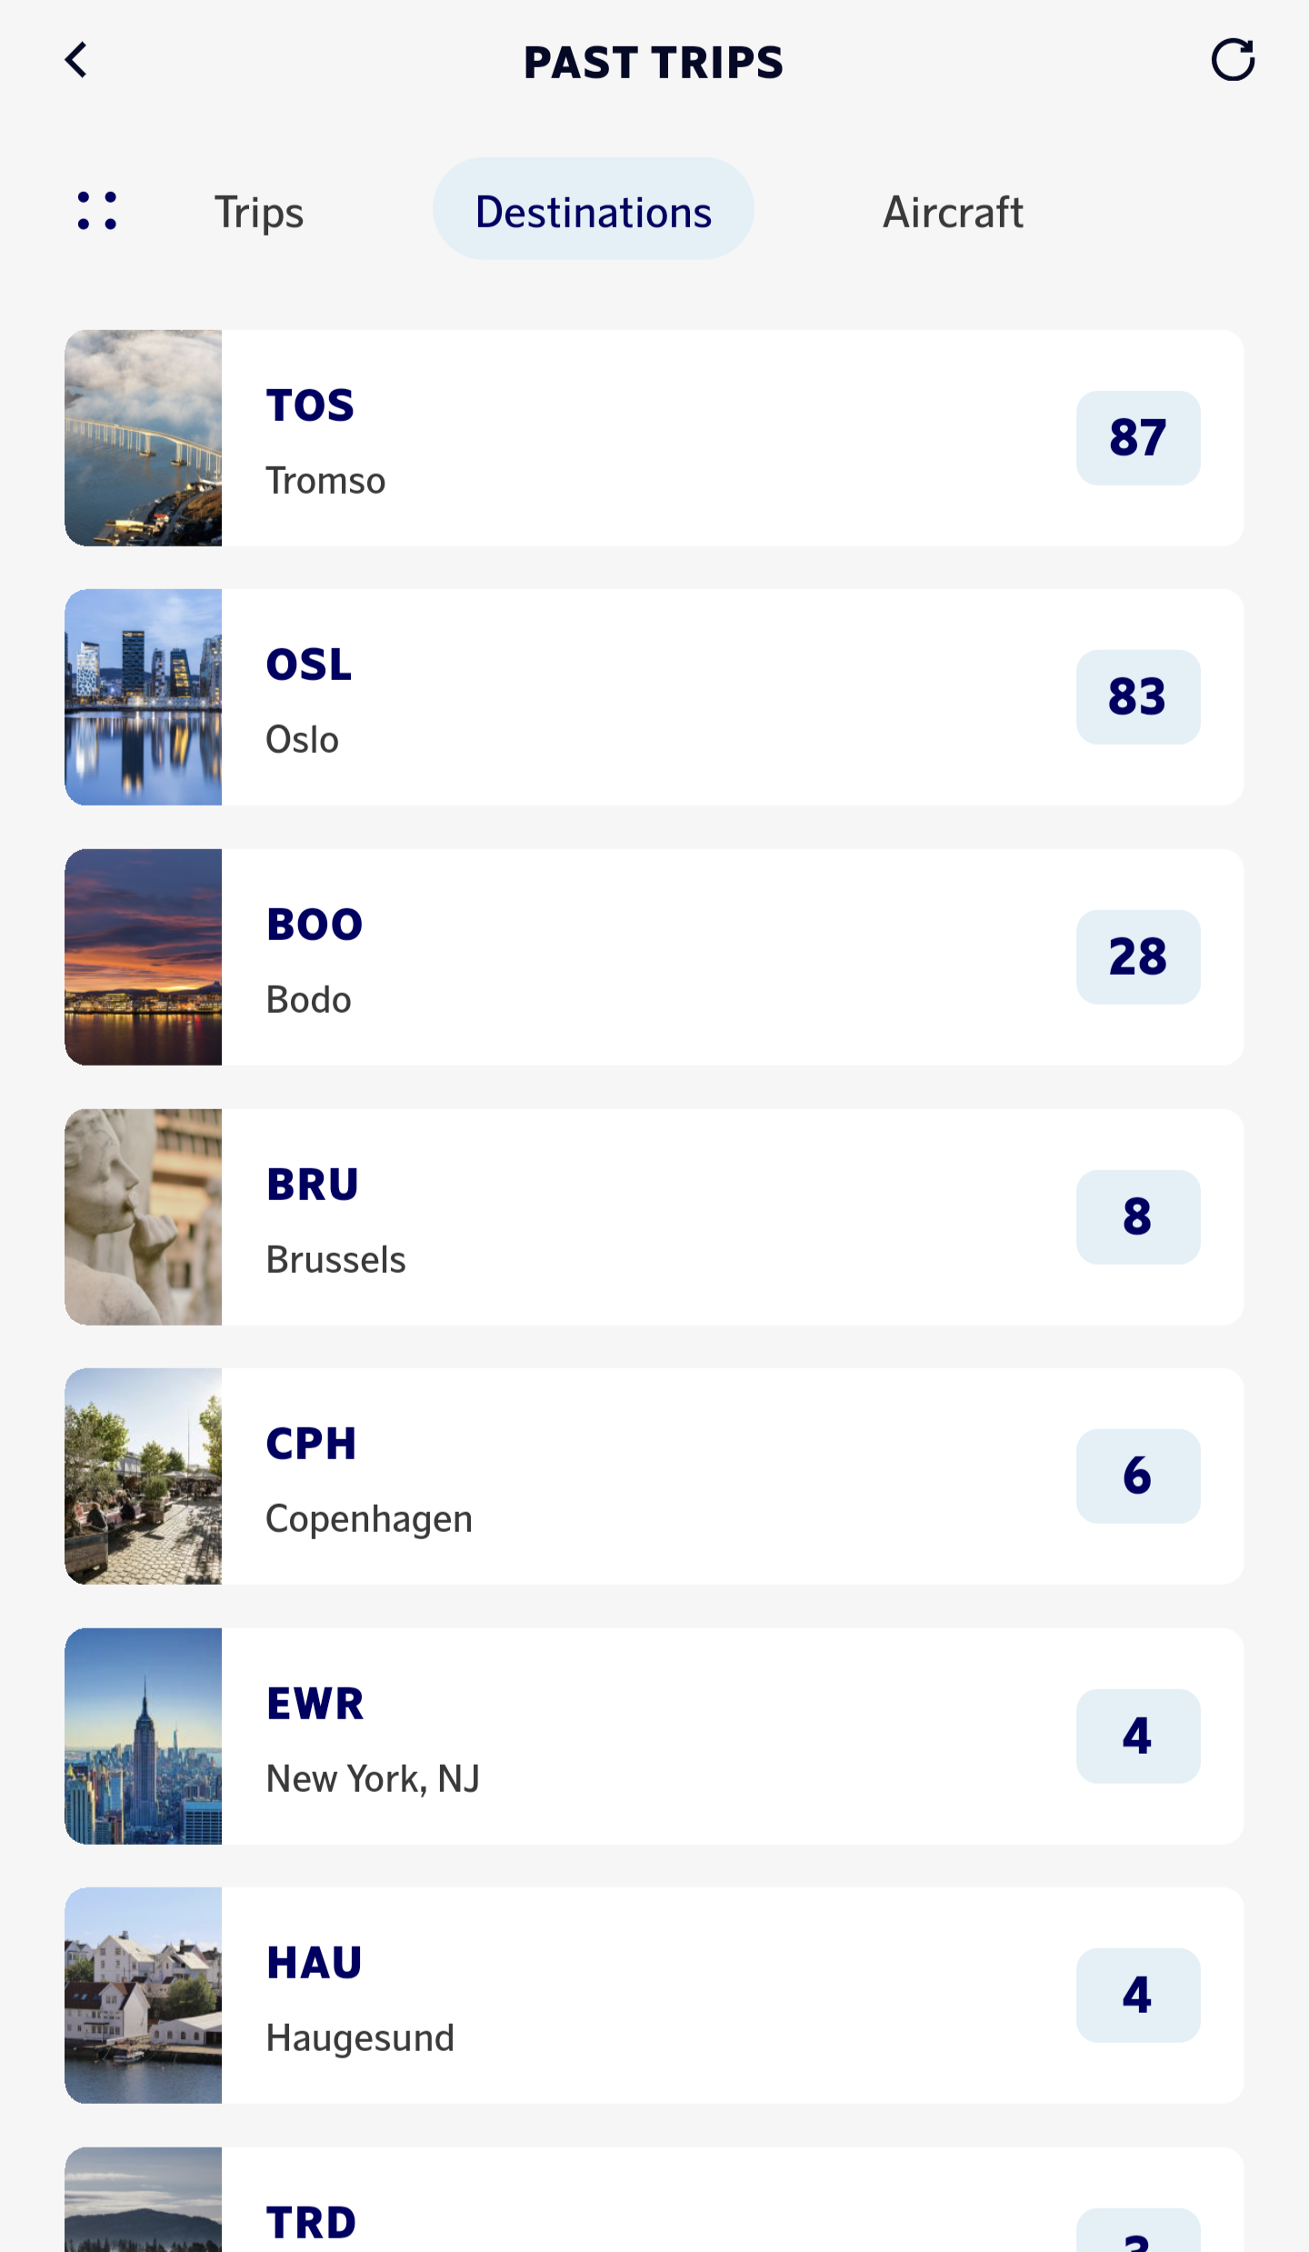
Task: Tap the 87 trip count badge
Action: point(1138,438)
